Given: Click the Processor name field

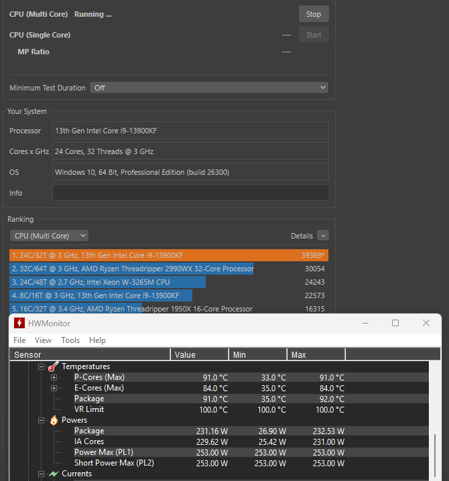Looking at the screenshot, I should (190, 131).
